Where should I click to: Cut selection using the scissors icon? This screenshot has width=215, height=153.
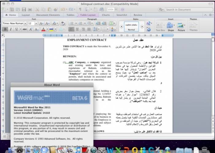point(37,9)
